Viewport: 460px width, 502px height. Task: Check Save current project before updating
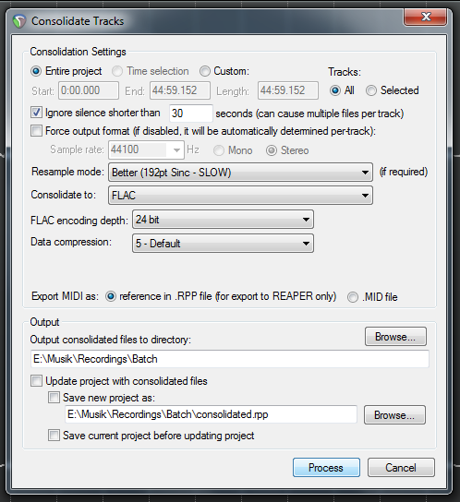click(54, 436)
